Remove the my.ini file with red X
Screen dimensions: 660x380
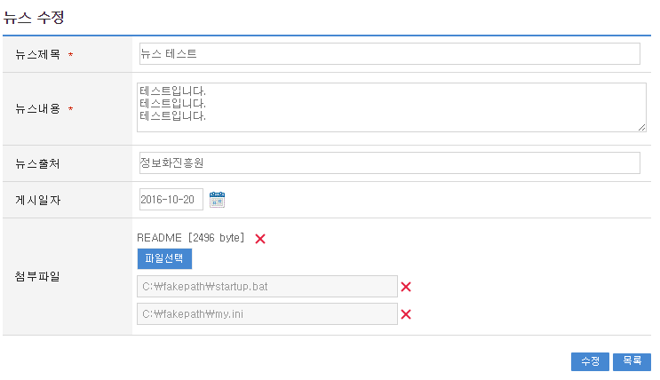[406, 314]
